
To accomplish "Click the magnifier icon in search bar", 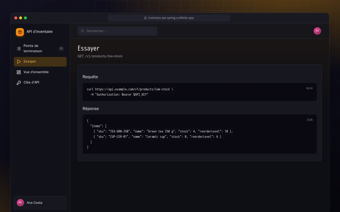I will (x=83, y=31).
